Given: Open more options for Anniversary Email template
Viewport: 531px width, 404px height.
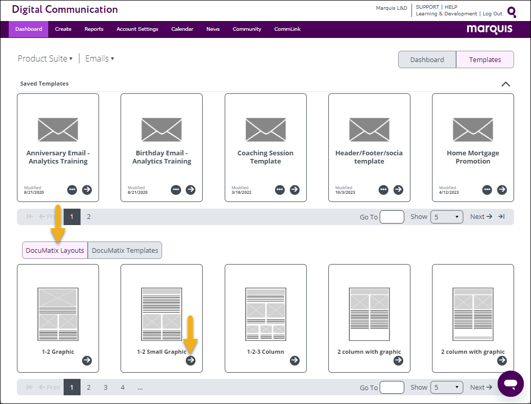Looking at the screenshot, I should (x=72, y=190).
